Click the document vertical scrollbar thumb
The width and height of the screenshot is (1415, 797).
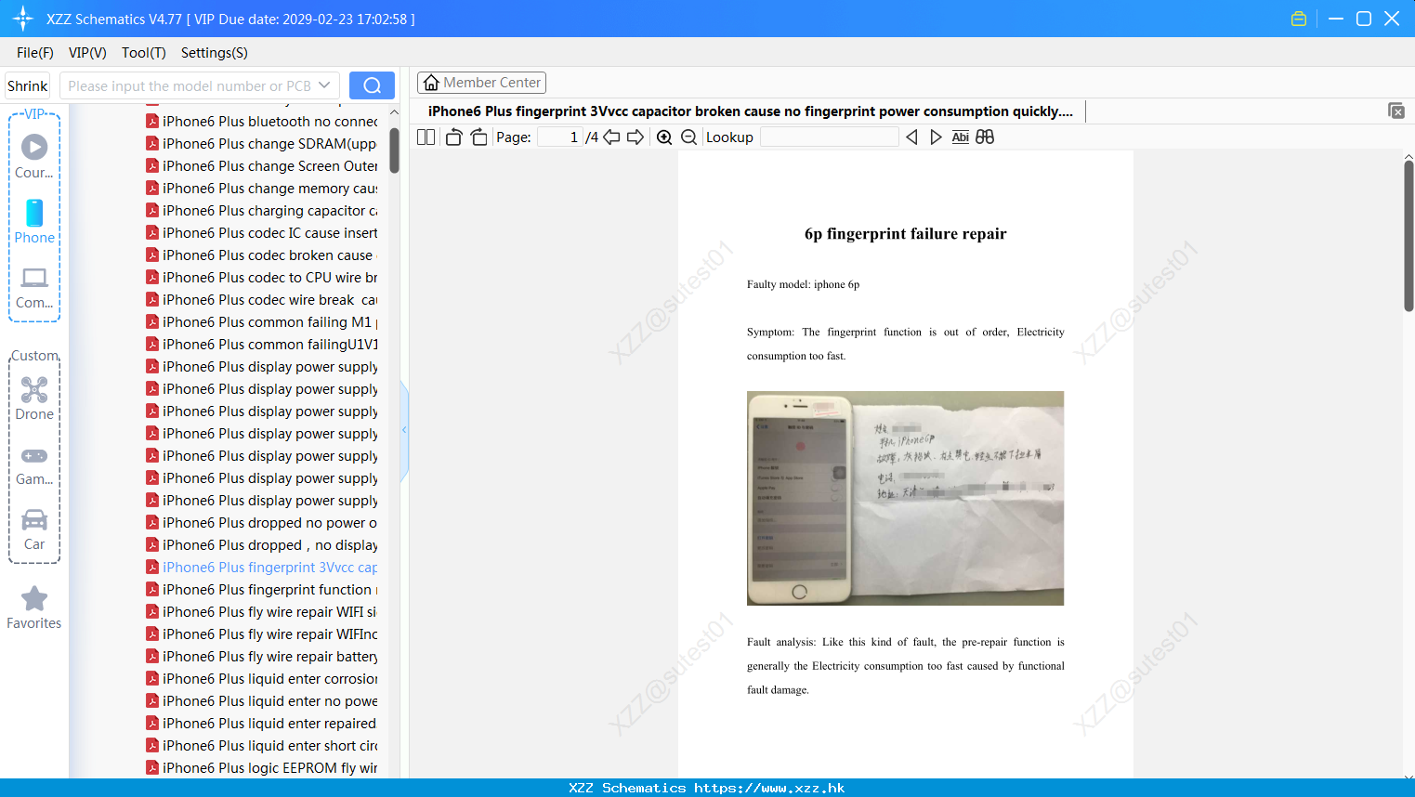(1408, 236)
